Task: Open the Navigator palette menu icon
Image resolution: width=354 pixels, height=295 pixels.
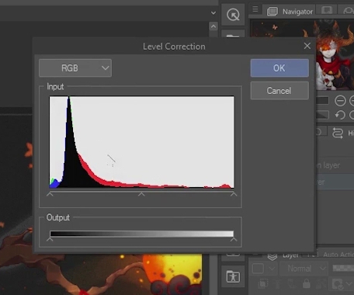Action: coord(255,9)
